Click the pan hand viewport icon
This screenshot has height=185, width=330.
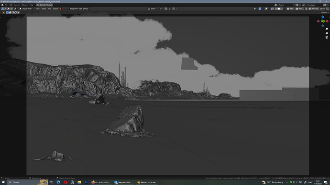(x=327, y=33)
